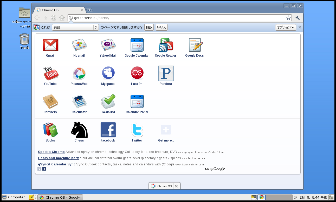
Task: Dismiss the translation bar
Action: coord(300,27)
